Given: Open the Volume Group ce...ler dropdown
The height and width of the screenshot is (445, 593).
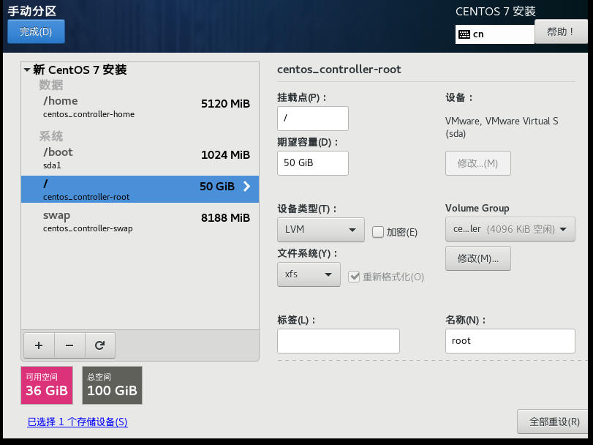Looking at the screenshot, I should (x=510, y=229).
